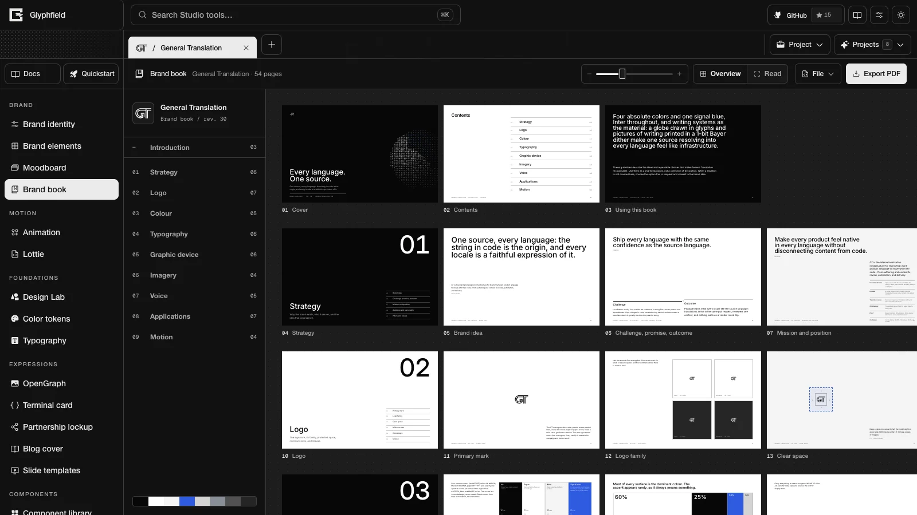Add a new tab with plus button
917x515 pixels.
pyautogui.click(x=272, y=45)
